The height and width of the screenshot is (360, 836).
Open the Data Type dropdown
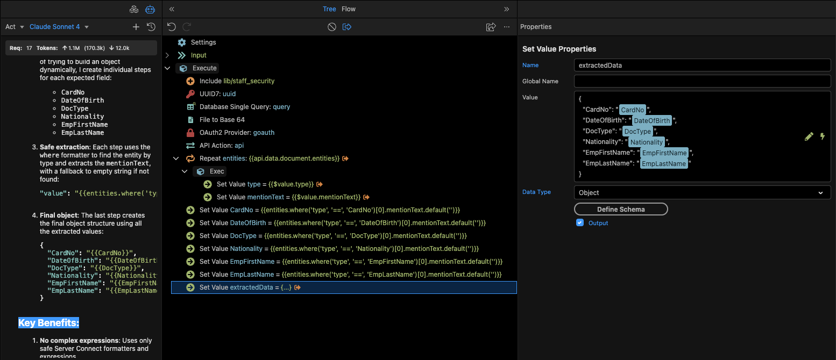click(x=702, y=192)
